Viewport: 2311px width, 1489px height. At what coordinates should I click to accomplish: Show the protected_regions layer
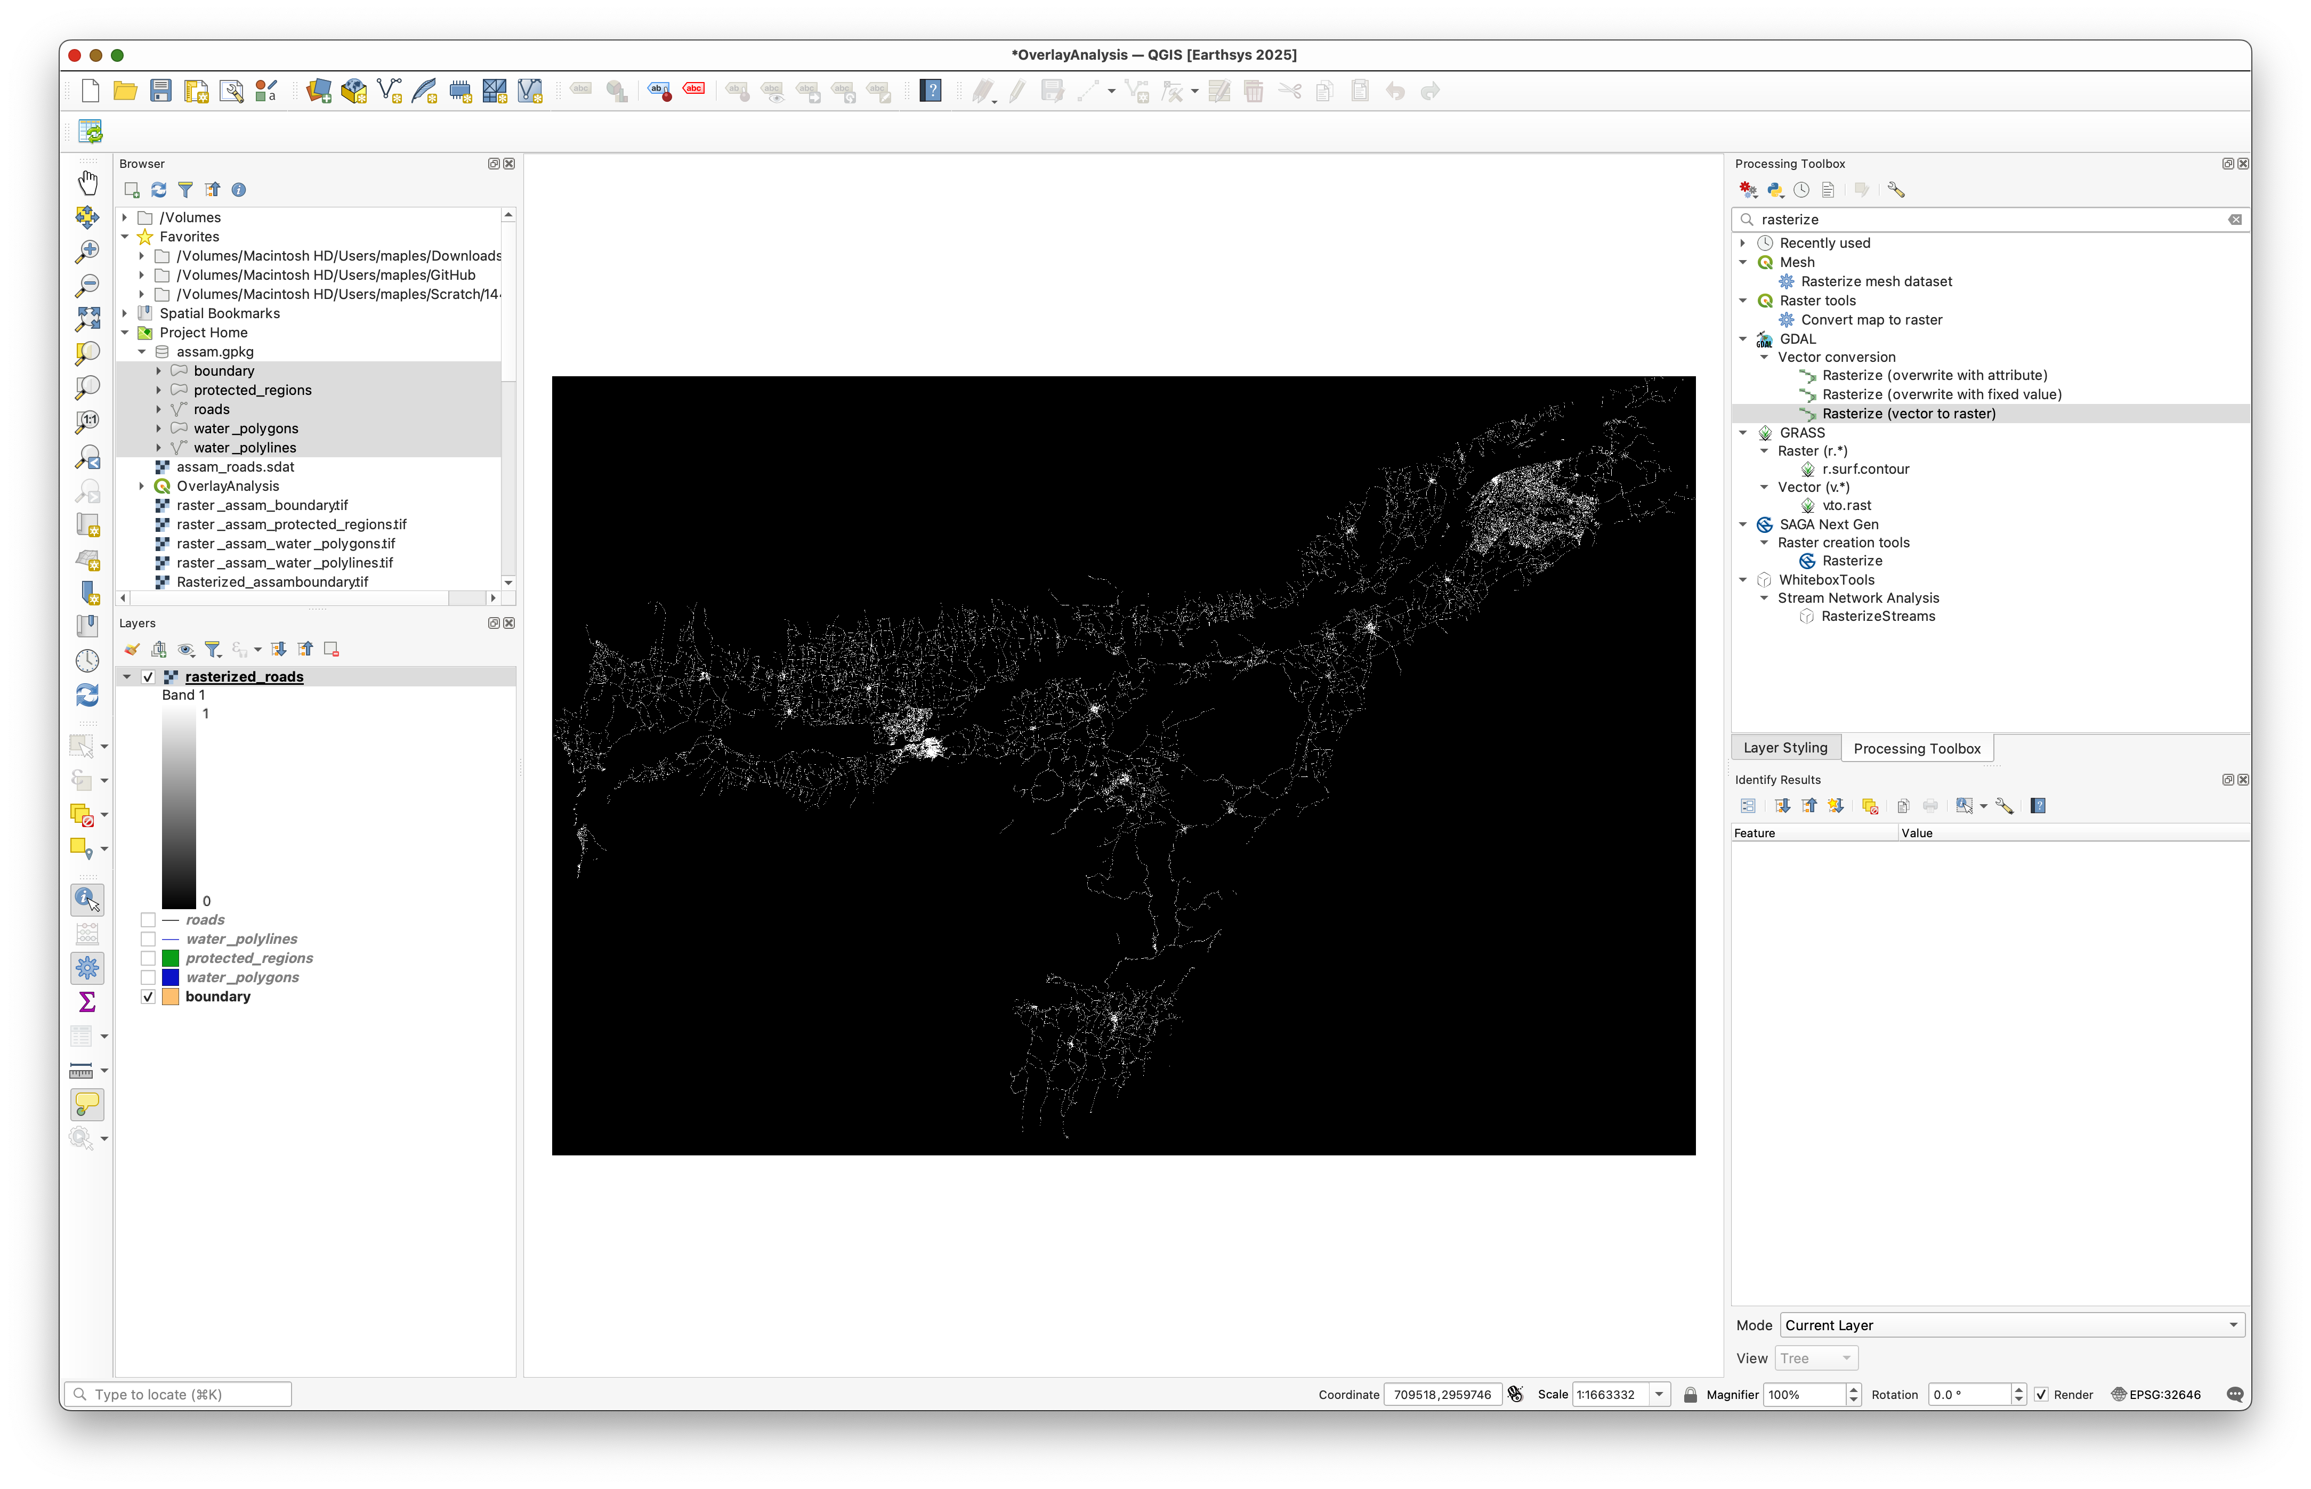[148, 958]
